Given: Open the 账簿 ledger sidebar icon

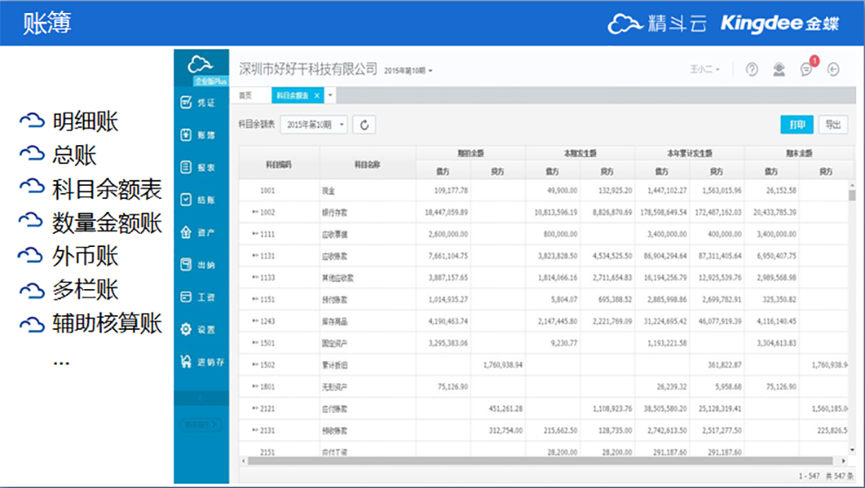Looking at the screenshot, I should [186, 134].
